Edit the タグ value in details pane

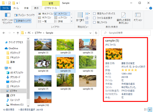point(133,67)
